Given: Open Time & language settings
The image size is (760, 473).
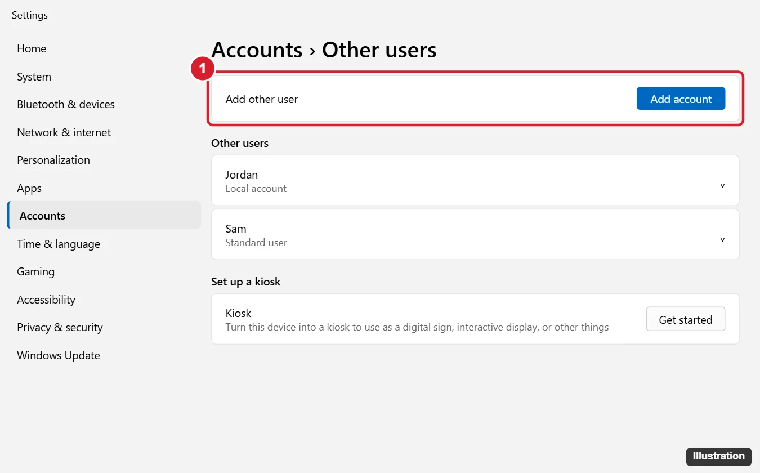Looking at the screenshot, I should (x=59, y=244).
